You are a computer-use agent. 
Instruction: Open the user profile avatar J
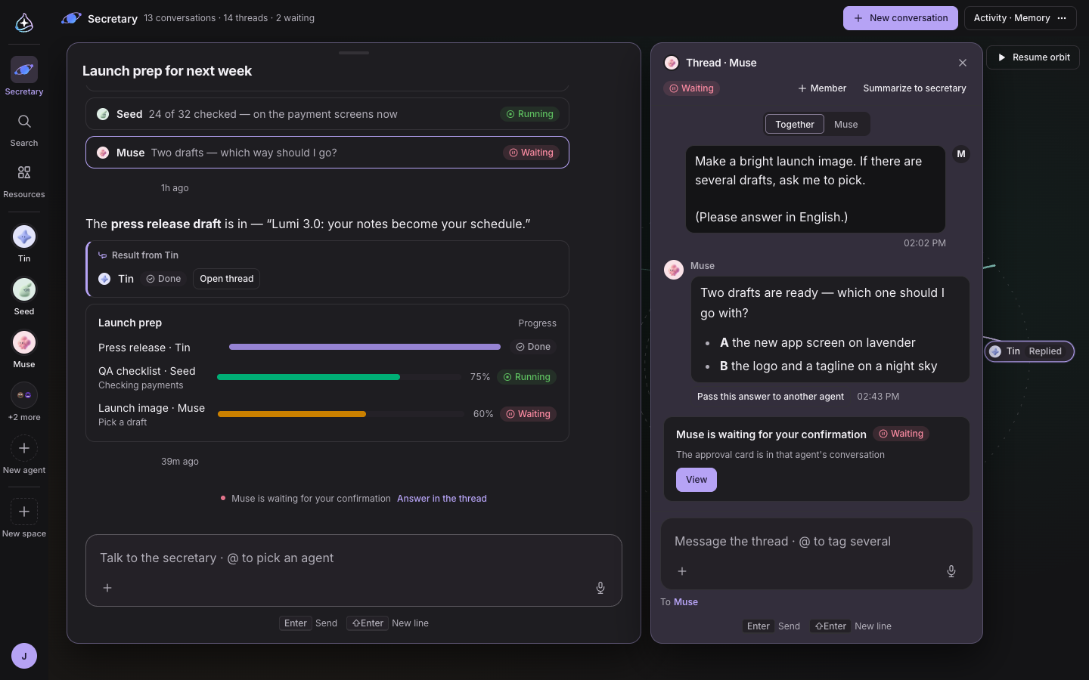(24, 656)
